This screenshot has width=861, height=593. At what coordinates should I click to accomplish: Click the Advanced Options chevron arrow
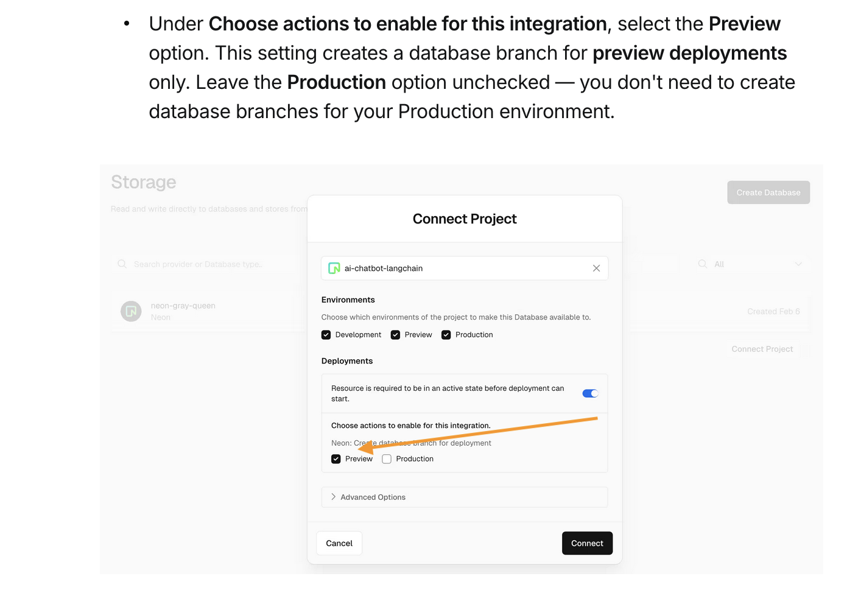tap(333, 497)
